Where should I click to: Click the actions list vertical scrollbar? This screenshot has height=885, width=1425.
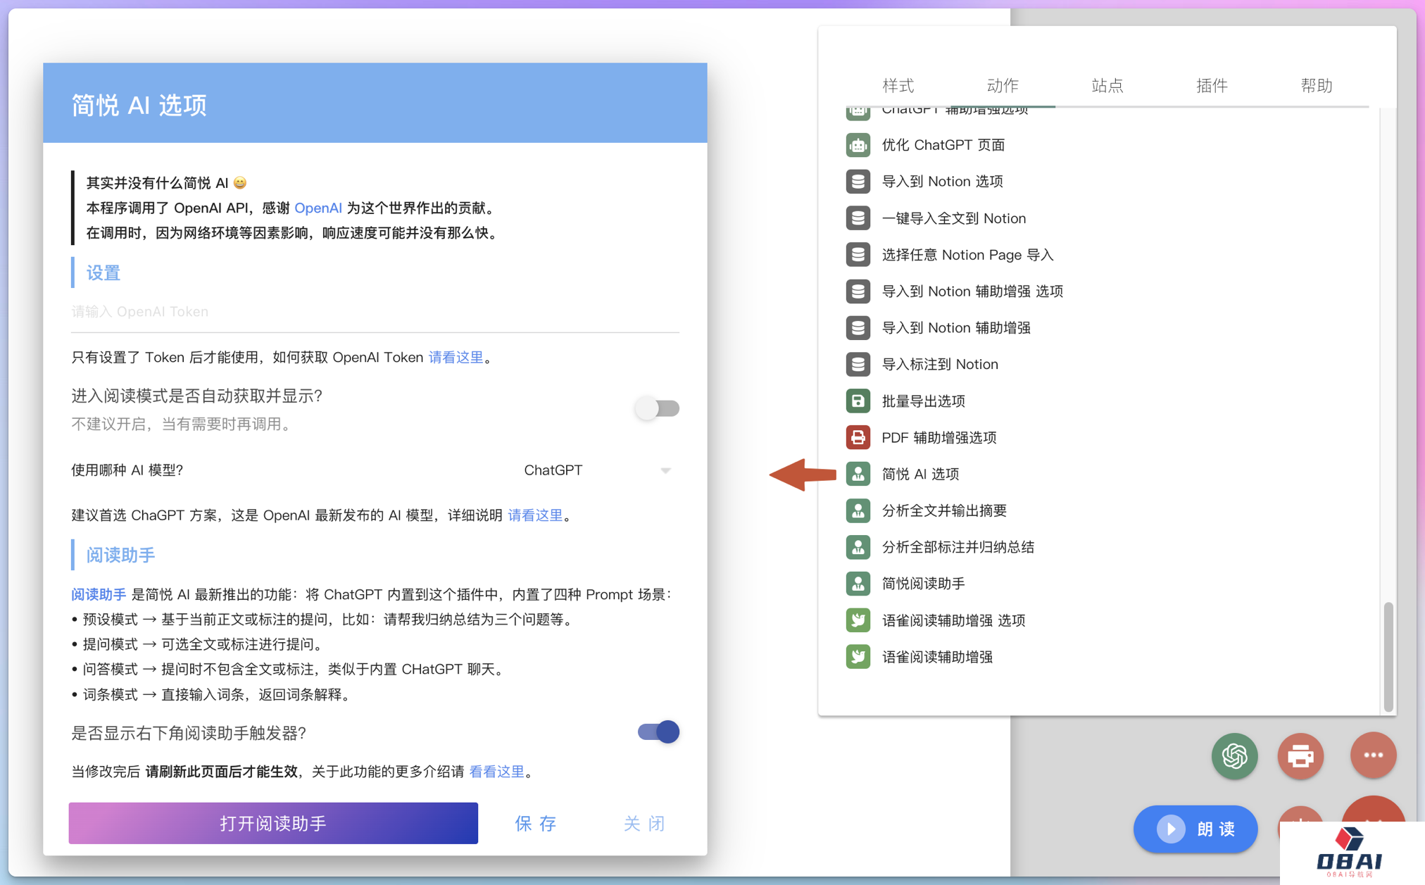[1388, 656]
